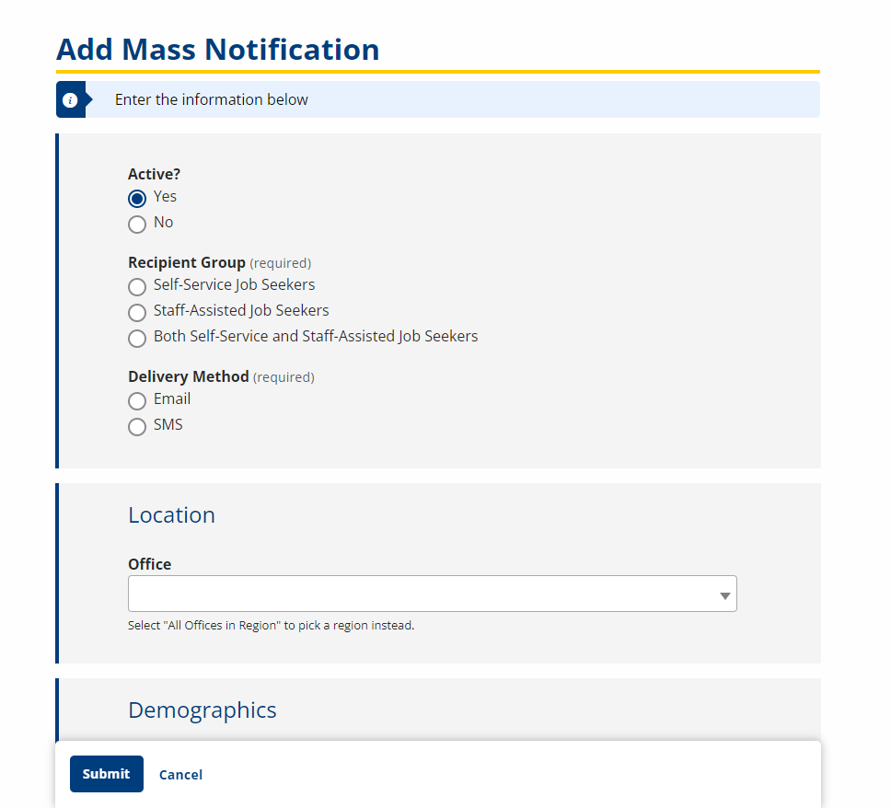The image size is (891, 808).
Task: Click the Submit button
Action: tap(107, 774)
